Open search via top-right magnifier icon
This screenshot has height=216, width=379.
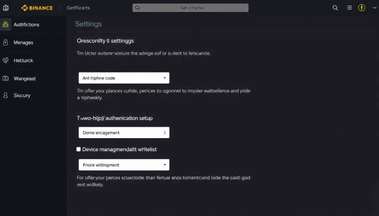click(x=335, y=8)
